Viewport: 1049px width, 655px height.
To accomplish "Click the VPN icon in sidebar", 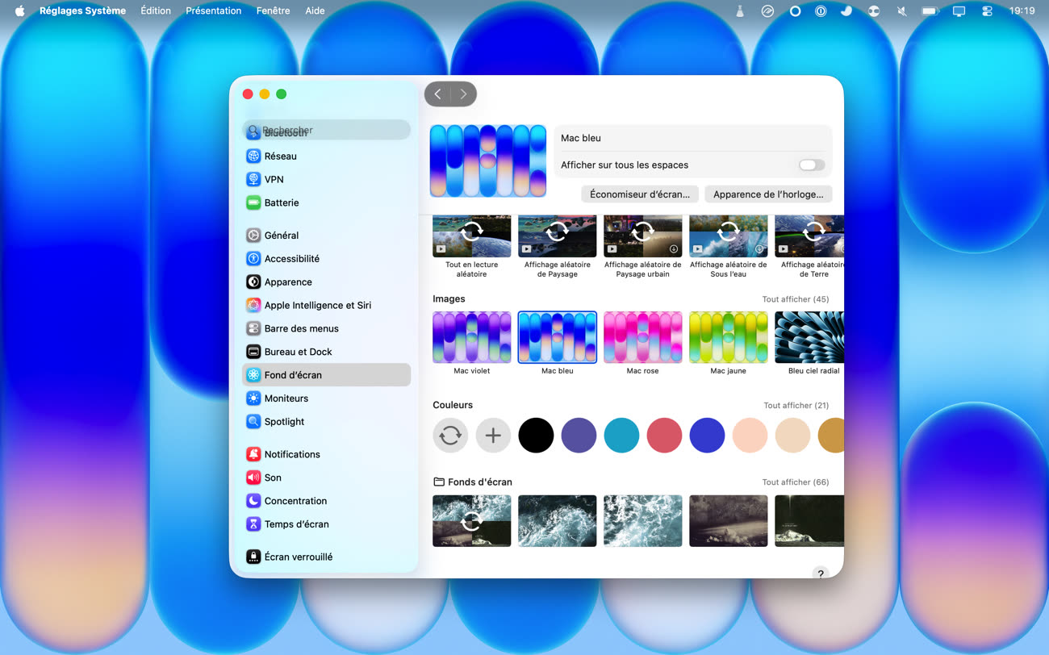I will [253, 180].
